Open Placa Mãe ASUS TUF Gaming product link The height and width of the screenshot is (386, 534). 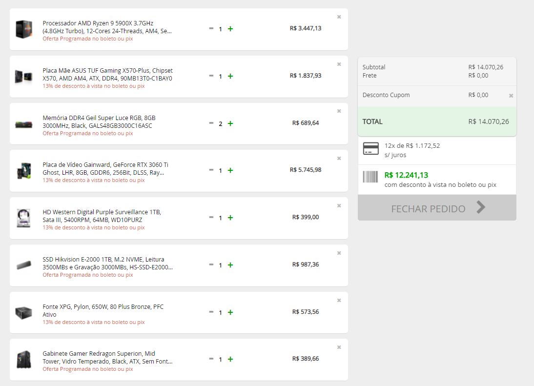tap(107, 75)
